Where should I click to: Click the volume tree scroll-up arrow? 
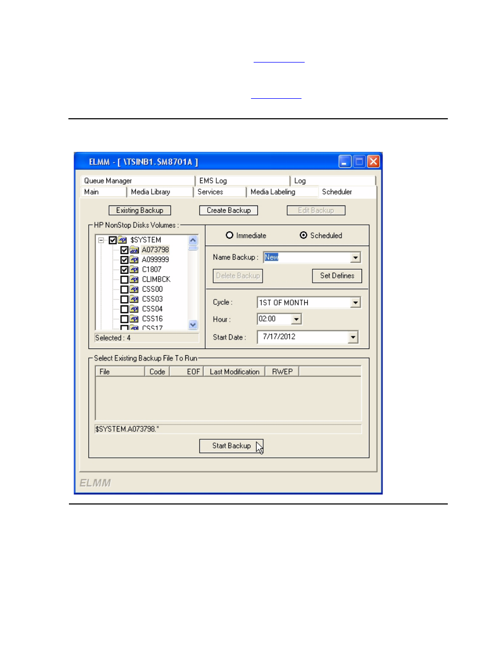point(193,240)
